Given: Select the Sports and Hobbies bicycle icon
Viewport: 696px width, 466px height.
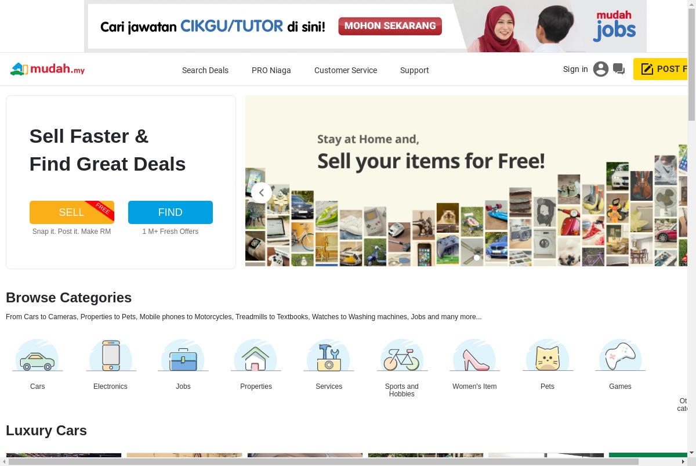Looking at the screenshot, I should point(401,355).
